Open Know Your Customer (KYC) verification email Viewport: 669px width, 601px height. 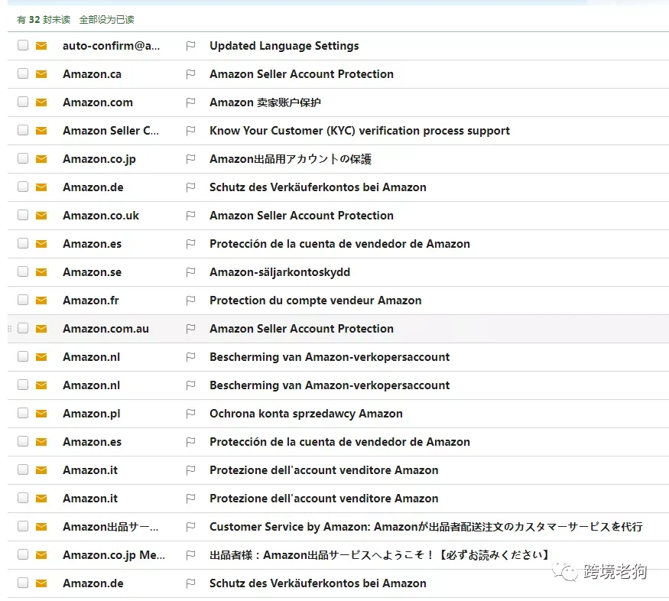pos(359,131)
